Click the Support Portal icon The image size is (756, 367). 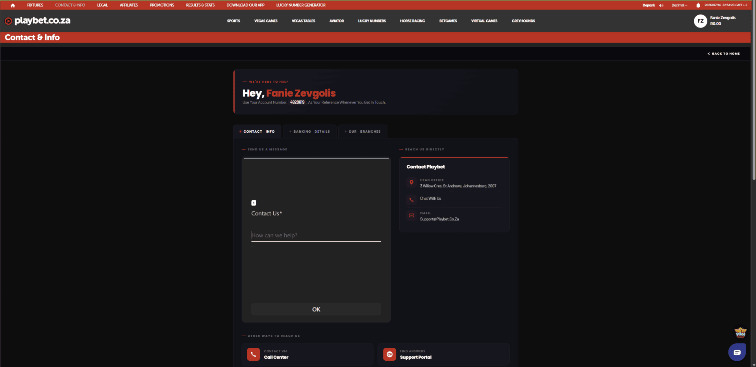click(x=389, y=354)
